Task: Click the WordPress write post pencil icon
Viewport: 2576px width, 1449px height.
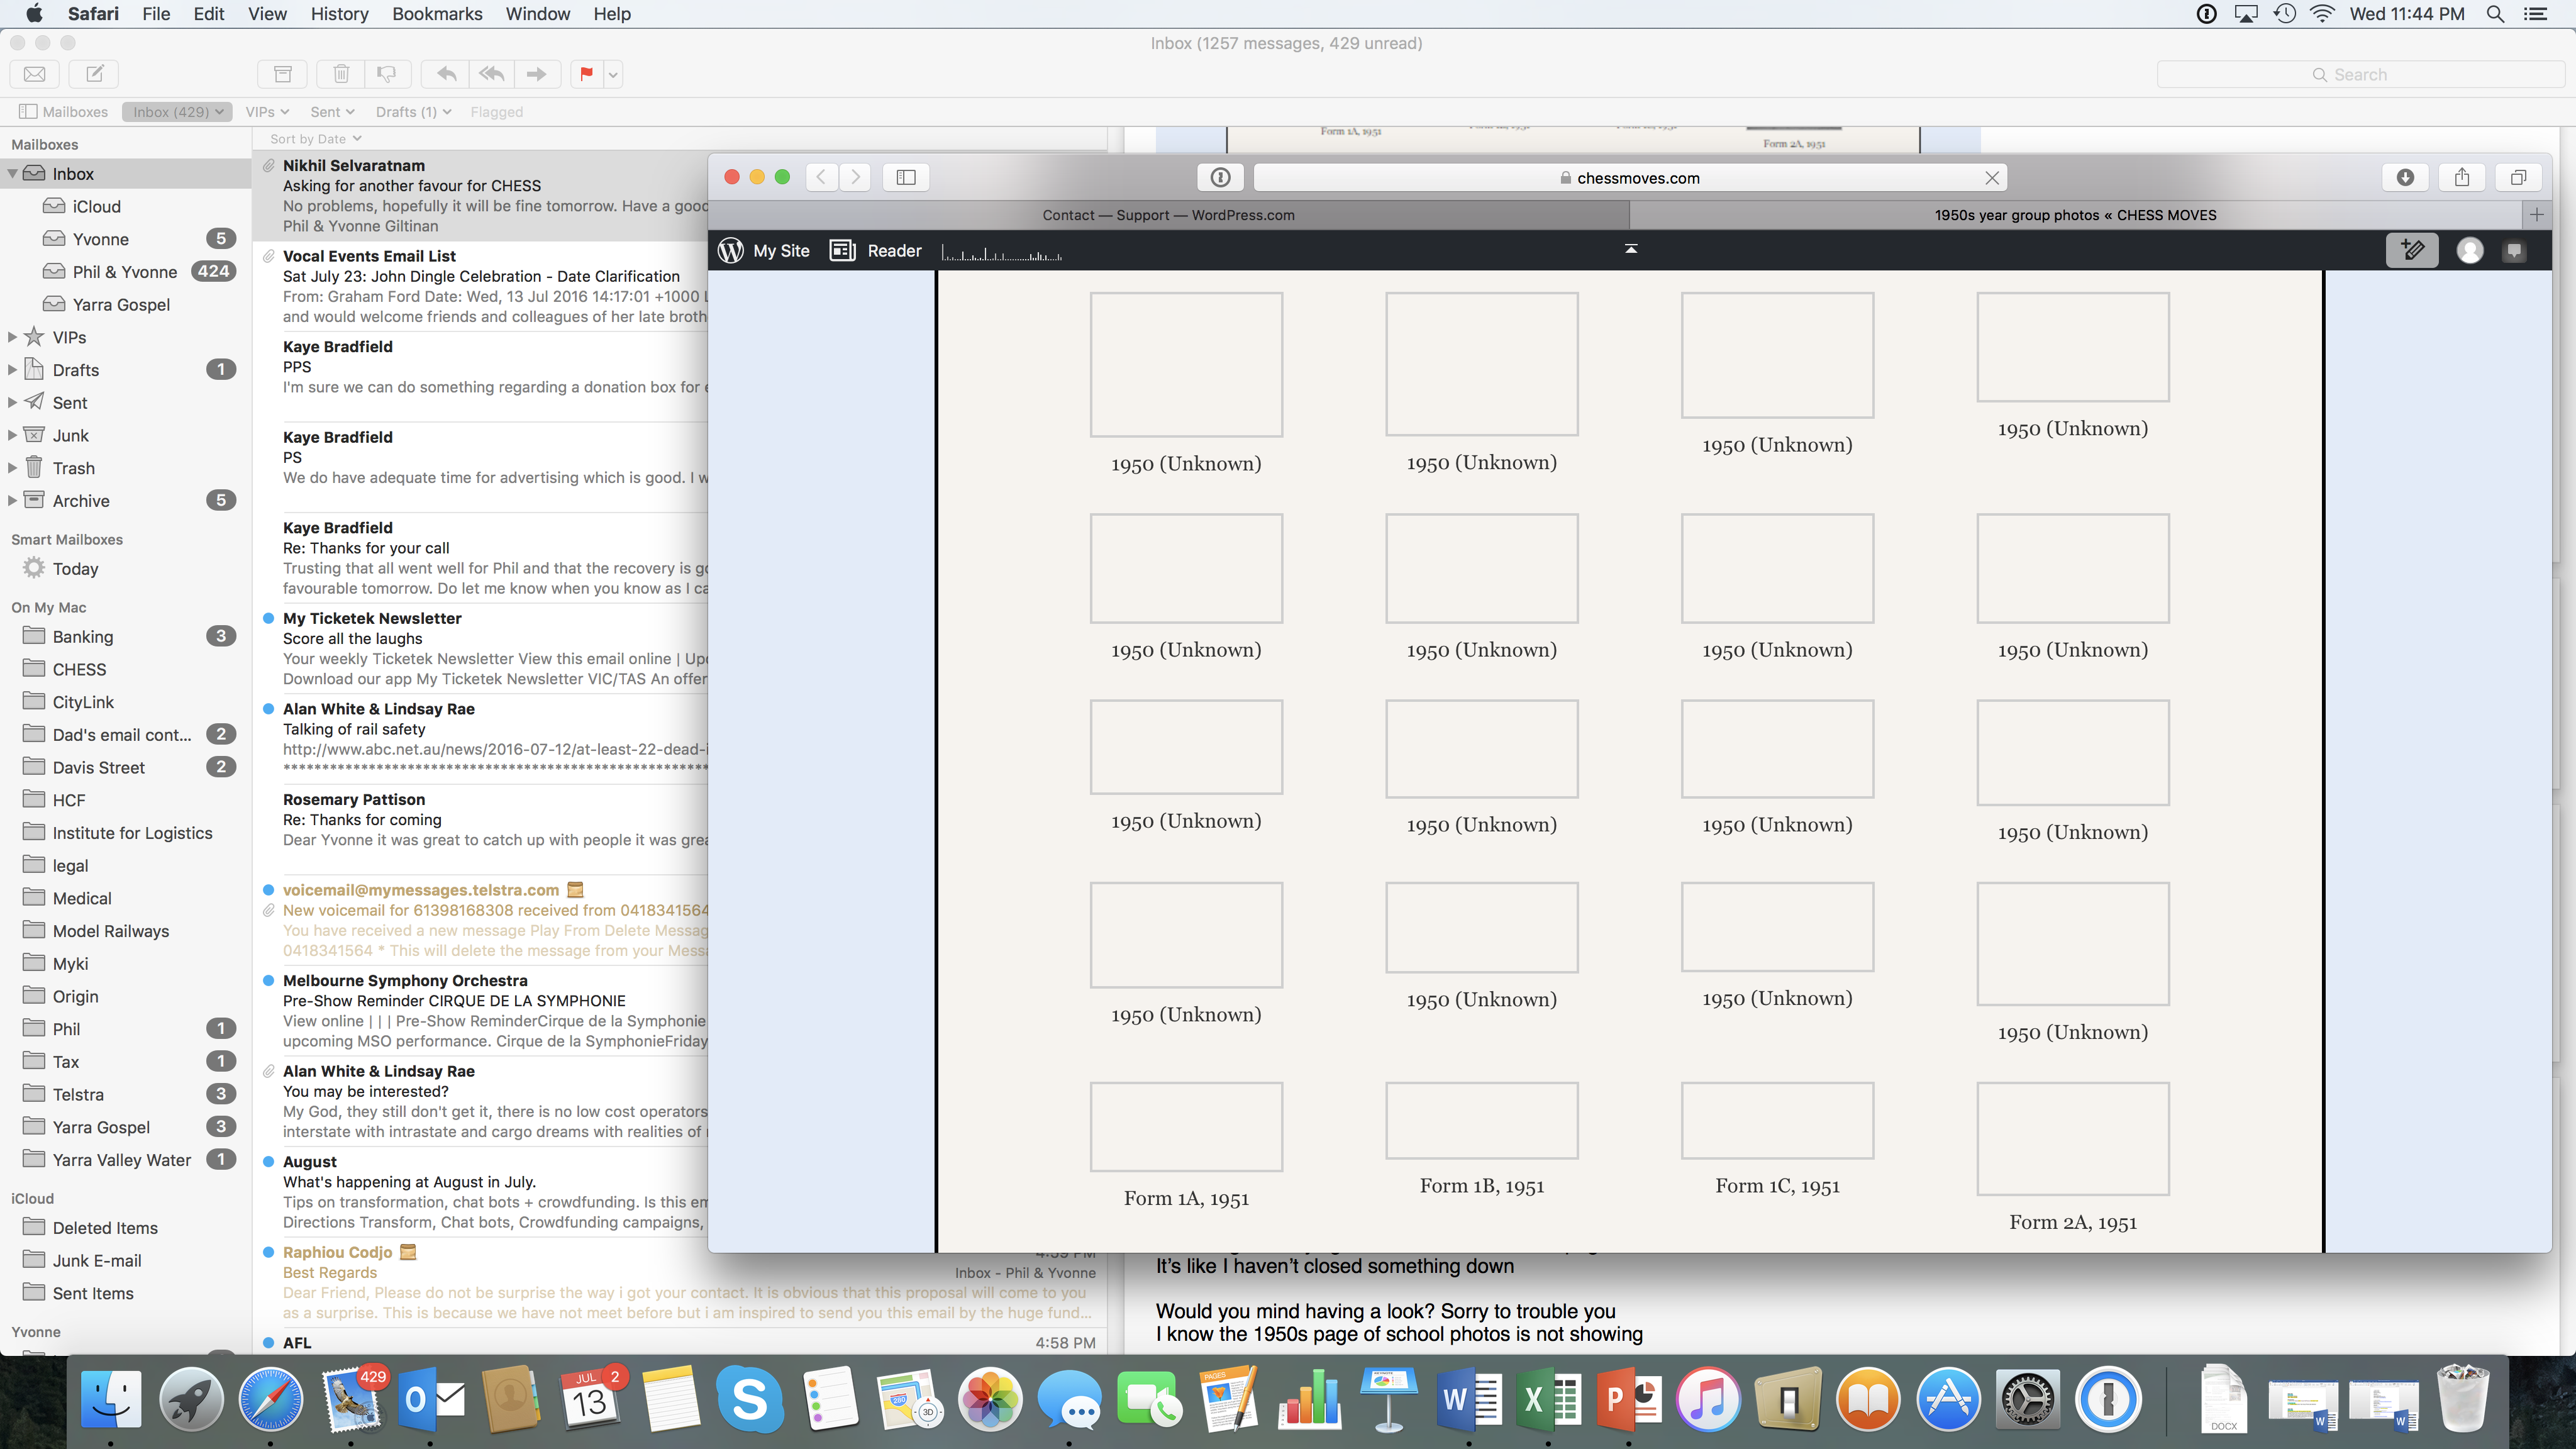Action: pos(2412,250)
